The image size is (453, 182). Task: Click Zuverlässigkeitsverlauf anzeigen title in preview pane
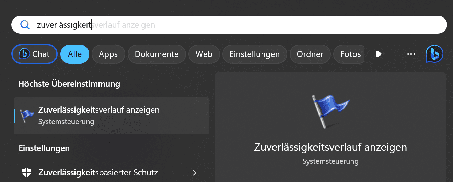(x=330, y=147)
